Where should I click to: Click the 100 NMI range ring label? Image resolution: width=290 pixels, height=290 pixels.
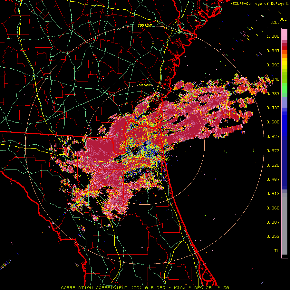145,25
